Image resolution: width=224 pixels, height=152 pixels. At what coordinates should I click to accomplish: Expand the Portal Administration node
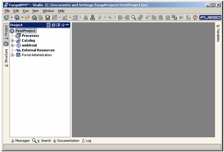(12, 55)
